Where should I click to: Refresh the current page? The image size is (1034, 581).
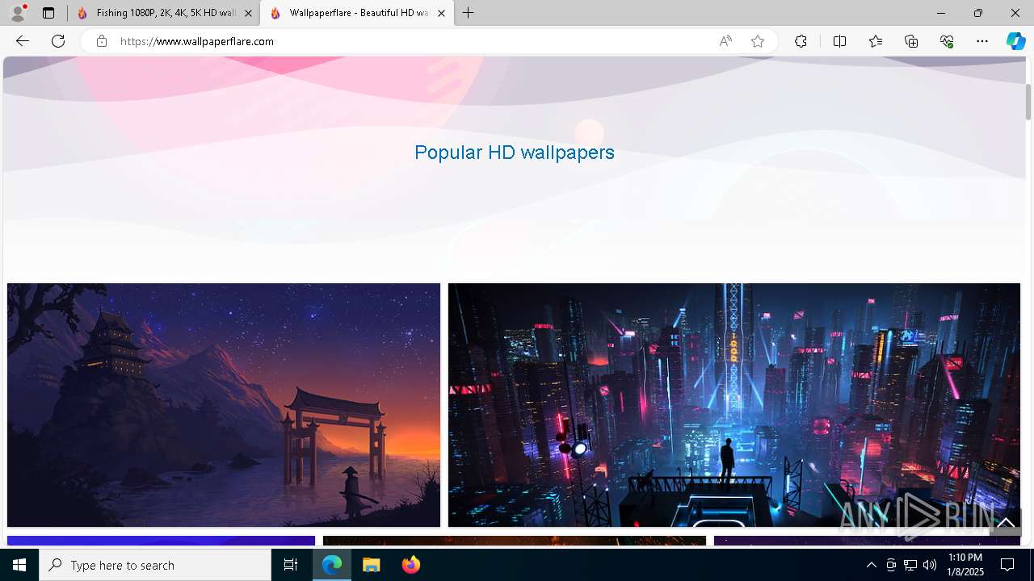pyautogui.click(x=58, y=41)
